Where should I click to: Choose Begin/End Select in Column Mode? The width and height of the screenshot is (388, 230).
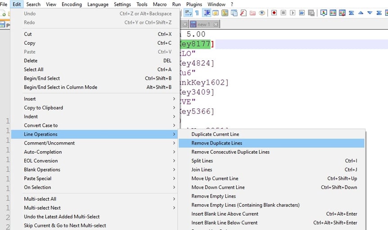95,87
